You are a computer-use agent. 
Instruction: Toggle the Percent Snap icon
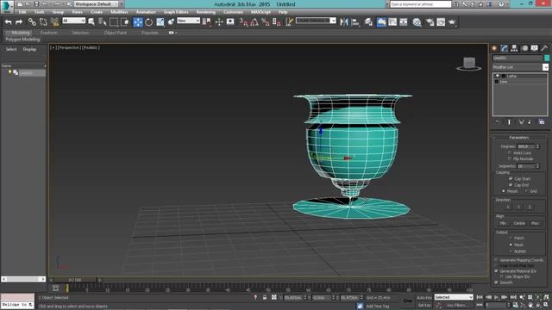(266, 22)
